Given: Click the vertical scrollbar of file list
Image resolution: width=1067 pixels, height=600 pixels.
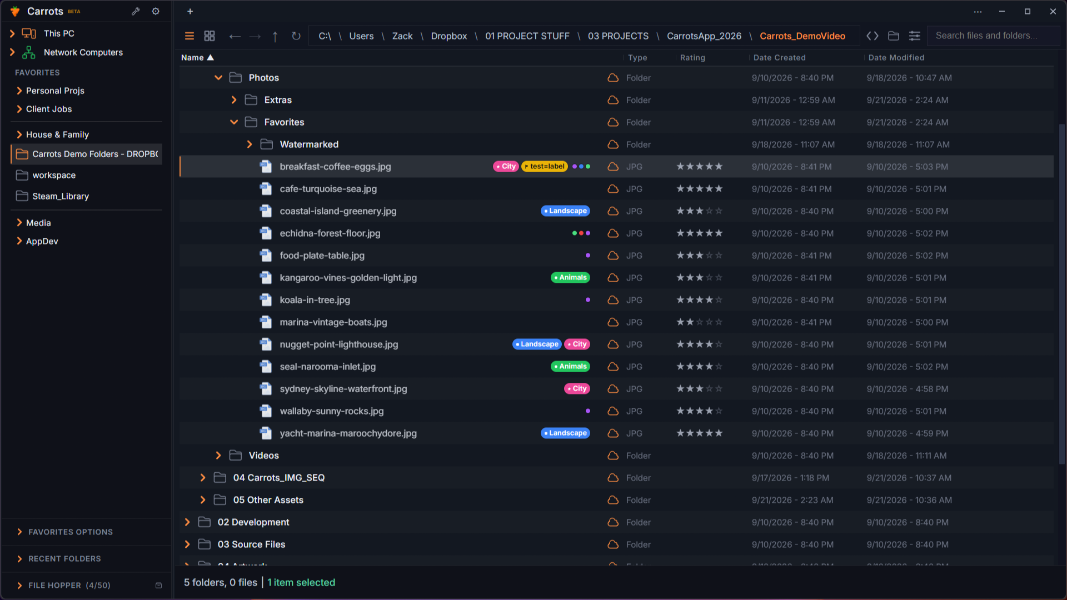Looking at the screenshot, I should [x=1061, y=294].
